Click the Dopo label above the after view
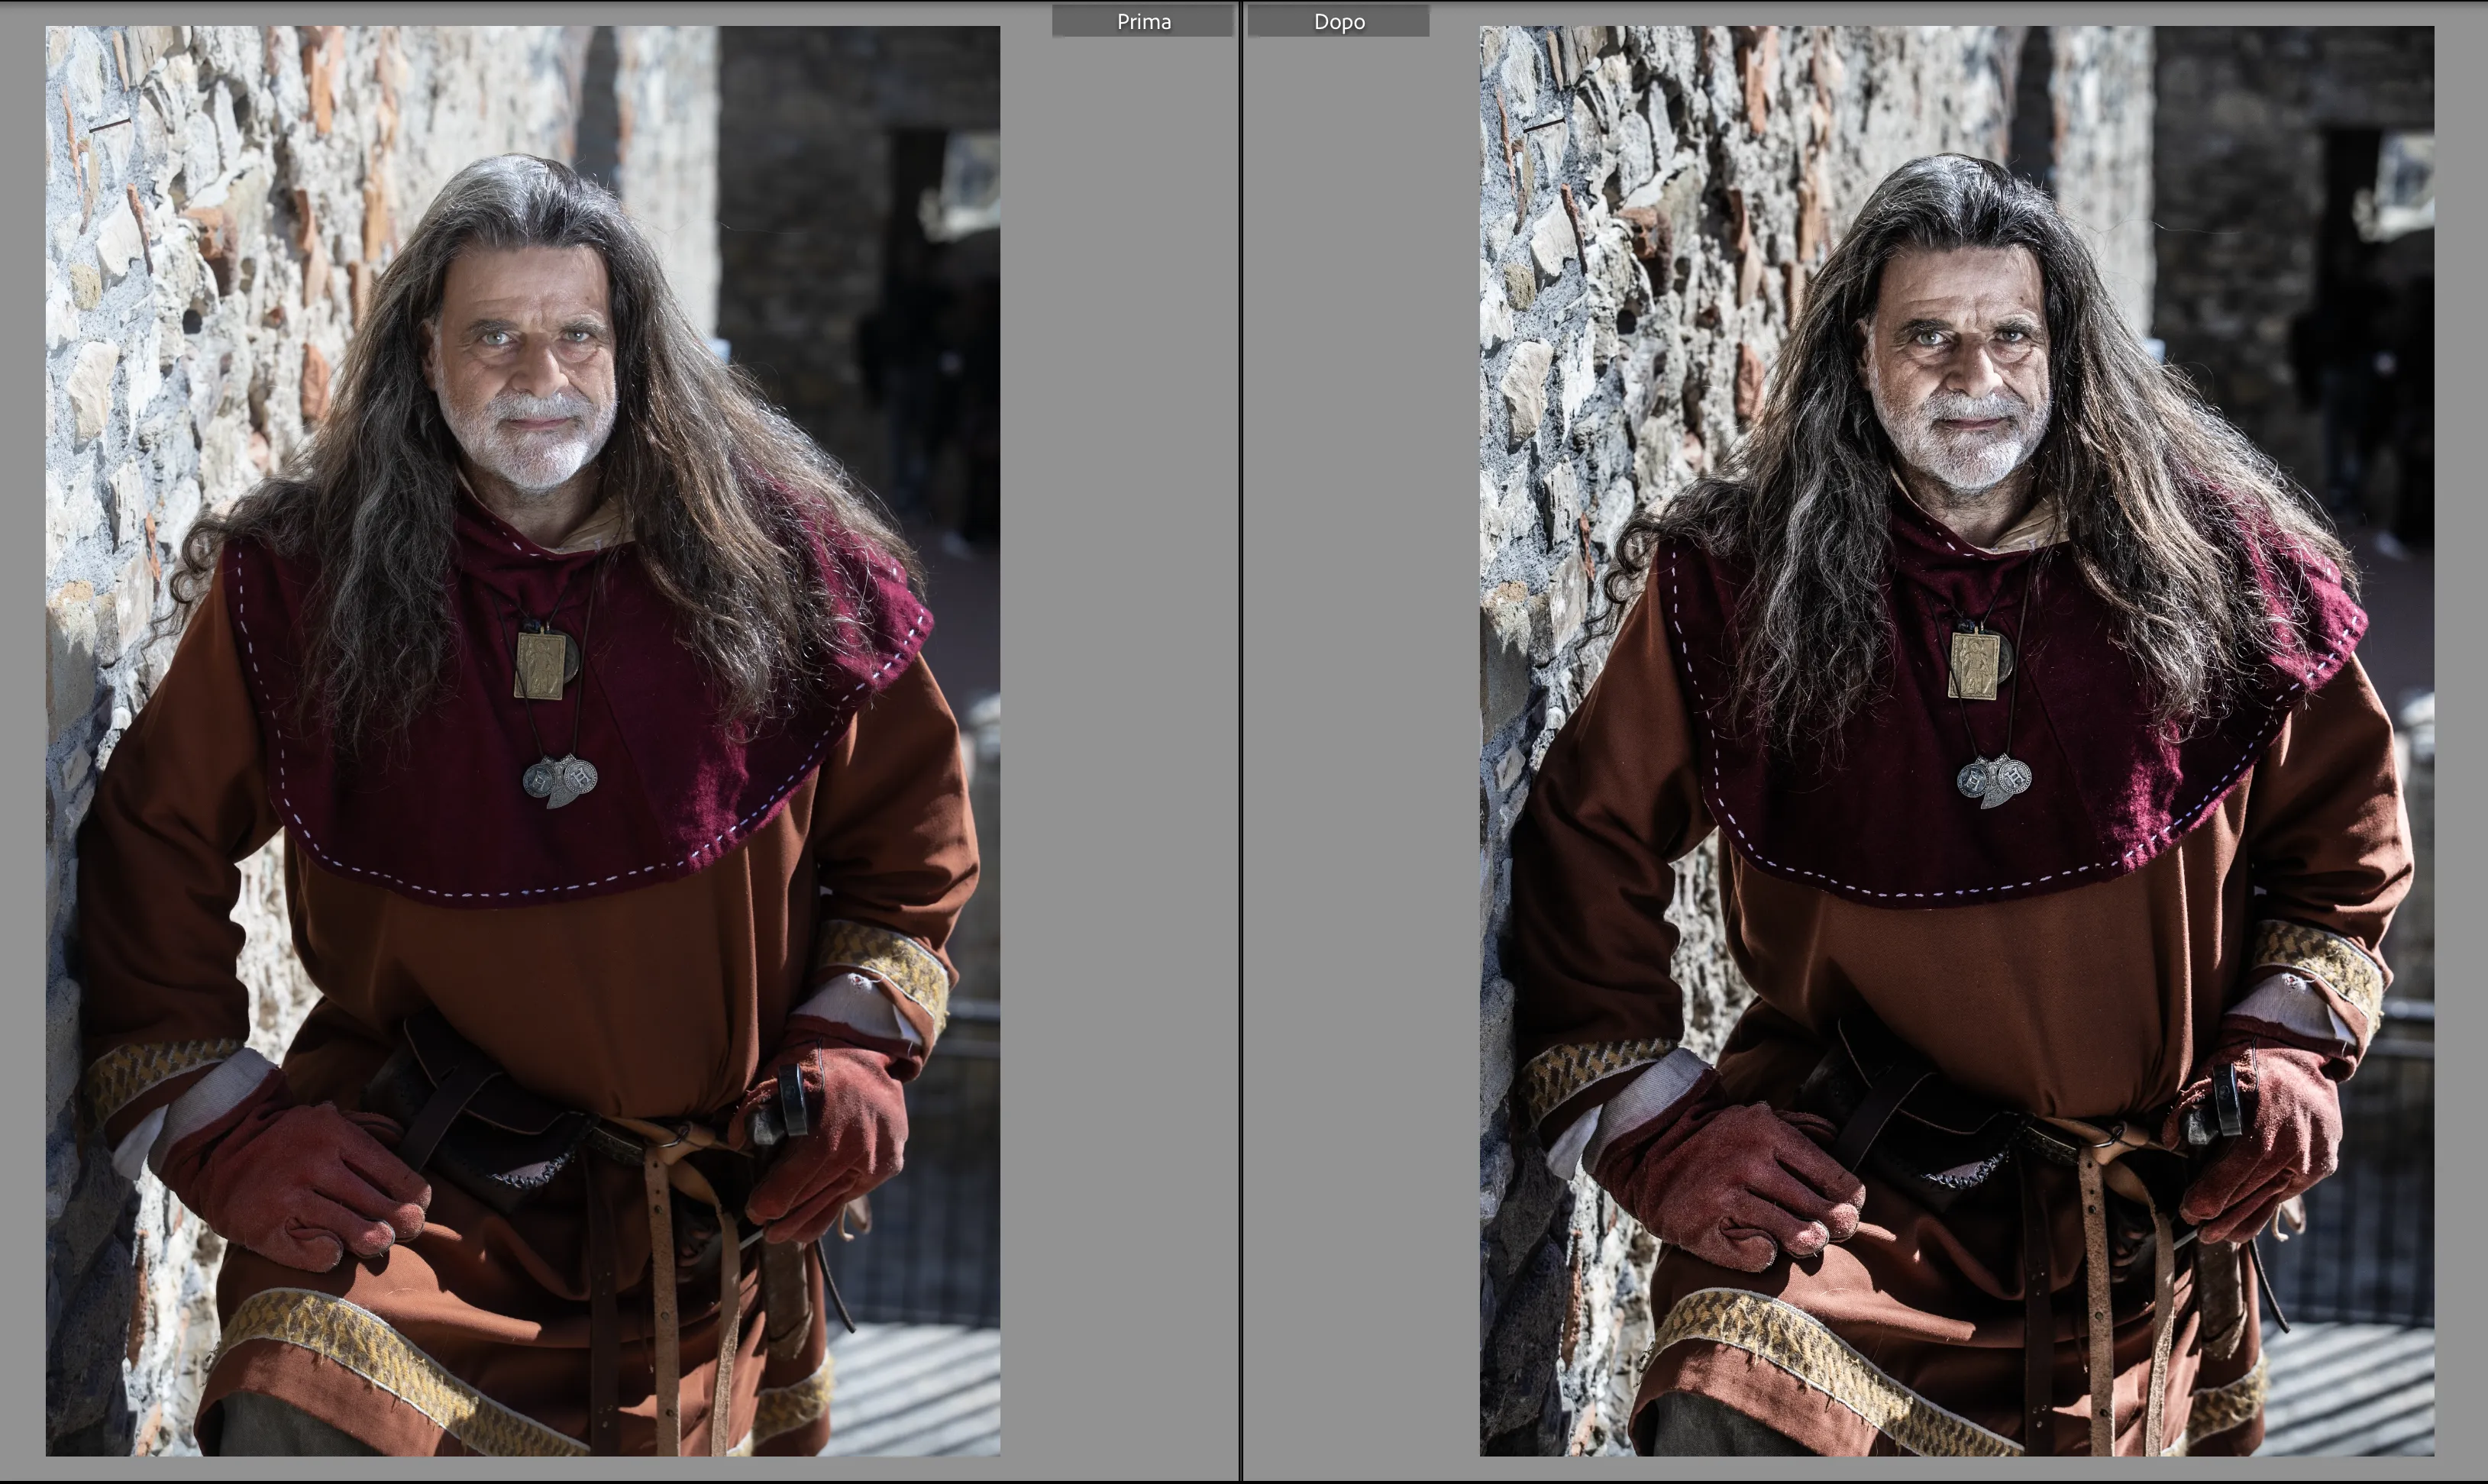2488x1484 pixels. (1339, 21)
